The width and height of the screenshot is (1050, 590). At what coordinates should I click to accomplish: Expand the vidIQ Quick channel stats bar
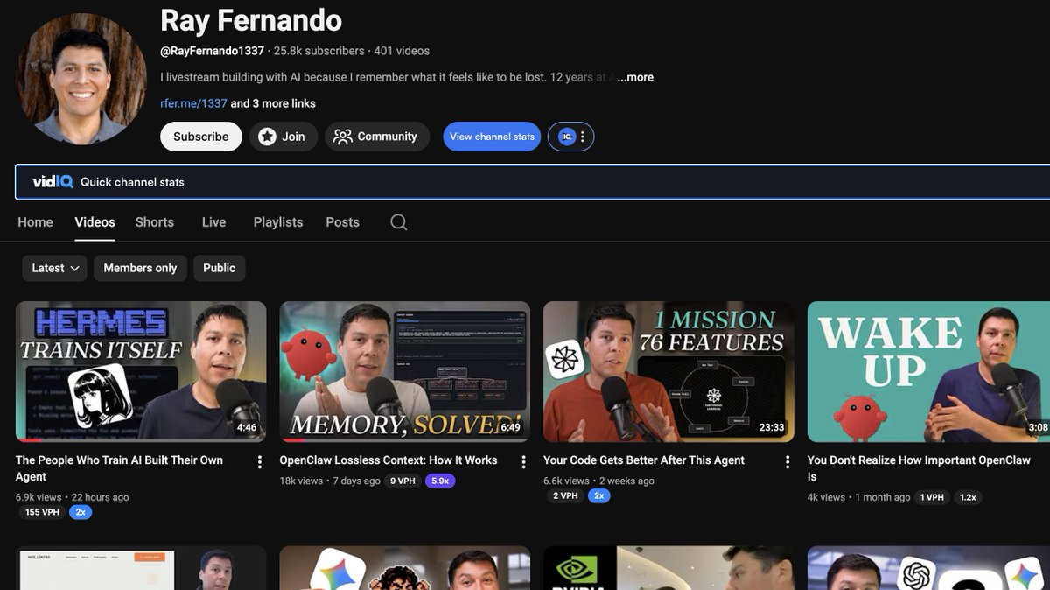(532, 182)
